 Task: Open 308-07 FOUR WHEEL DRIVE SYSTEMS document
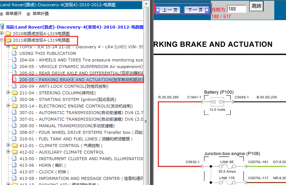pyautogui.click(x=81, y=132)
